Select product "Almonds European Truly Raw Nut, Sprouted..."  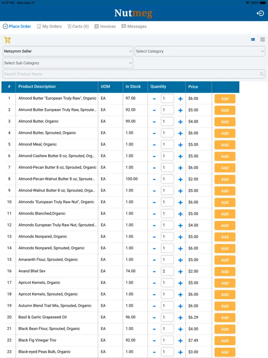click(57, 225)
